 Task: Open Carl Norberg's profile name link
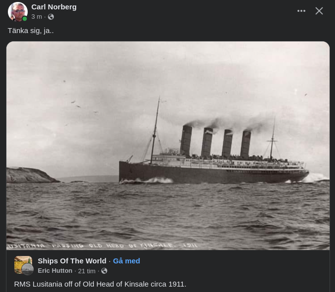(x=54, y=7)
